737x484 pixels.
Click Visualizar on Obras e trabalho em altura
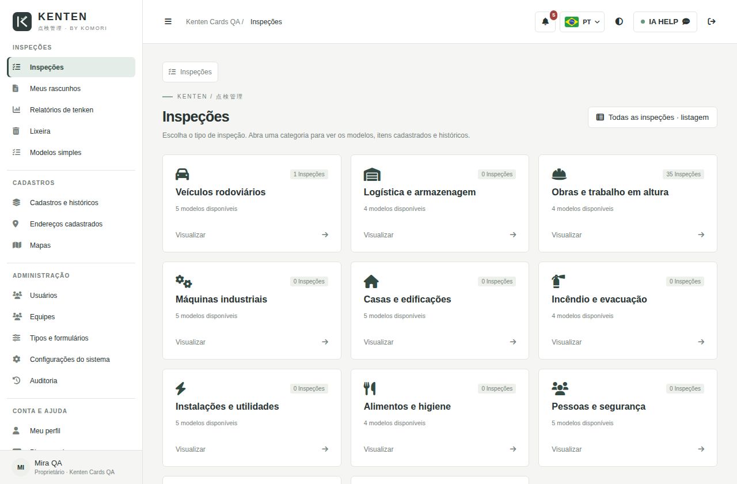click(x=567, y=235)
